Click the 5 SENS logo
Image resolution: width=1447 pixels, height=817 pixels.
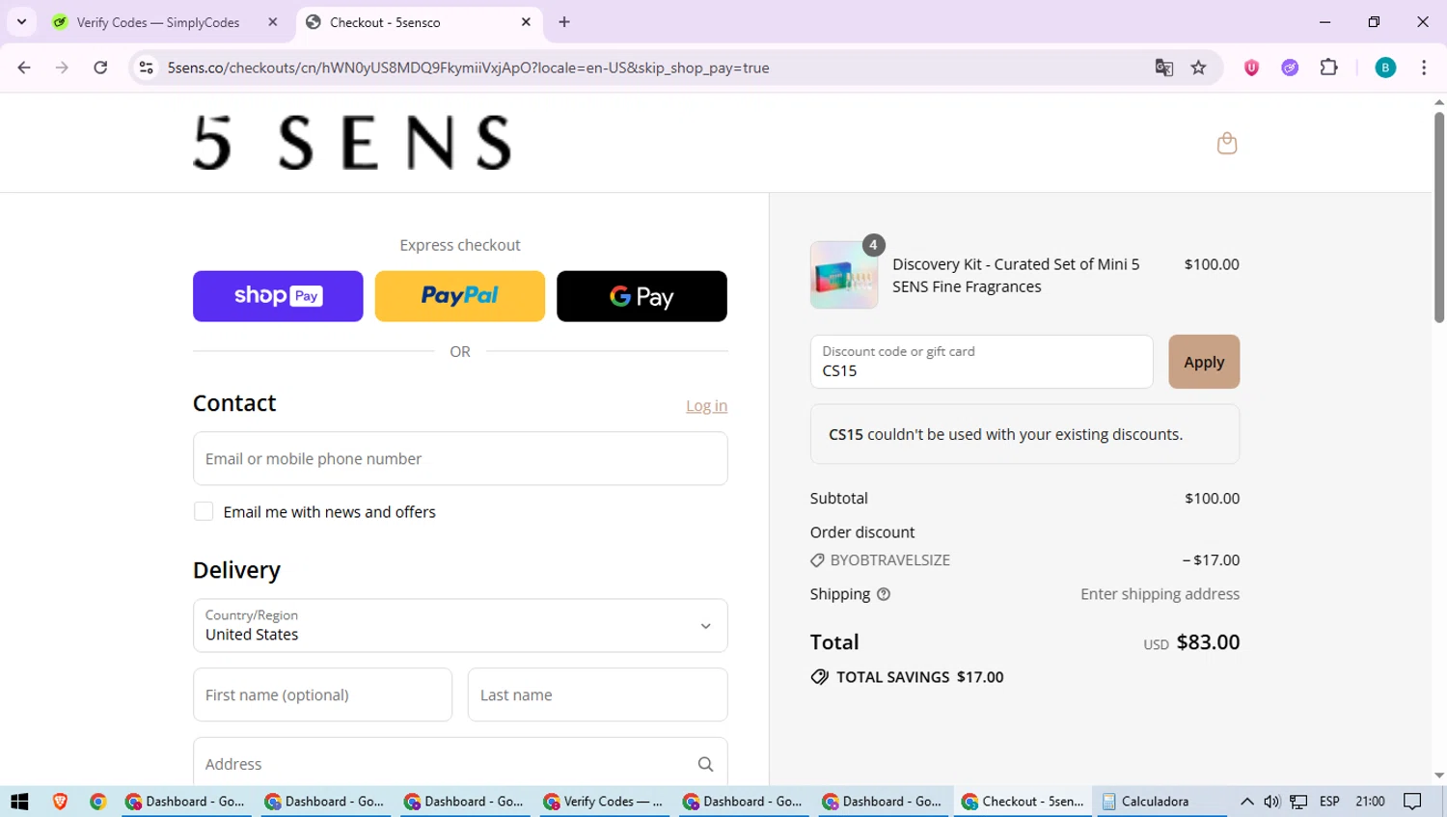[x=352, y=143]
